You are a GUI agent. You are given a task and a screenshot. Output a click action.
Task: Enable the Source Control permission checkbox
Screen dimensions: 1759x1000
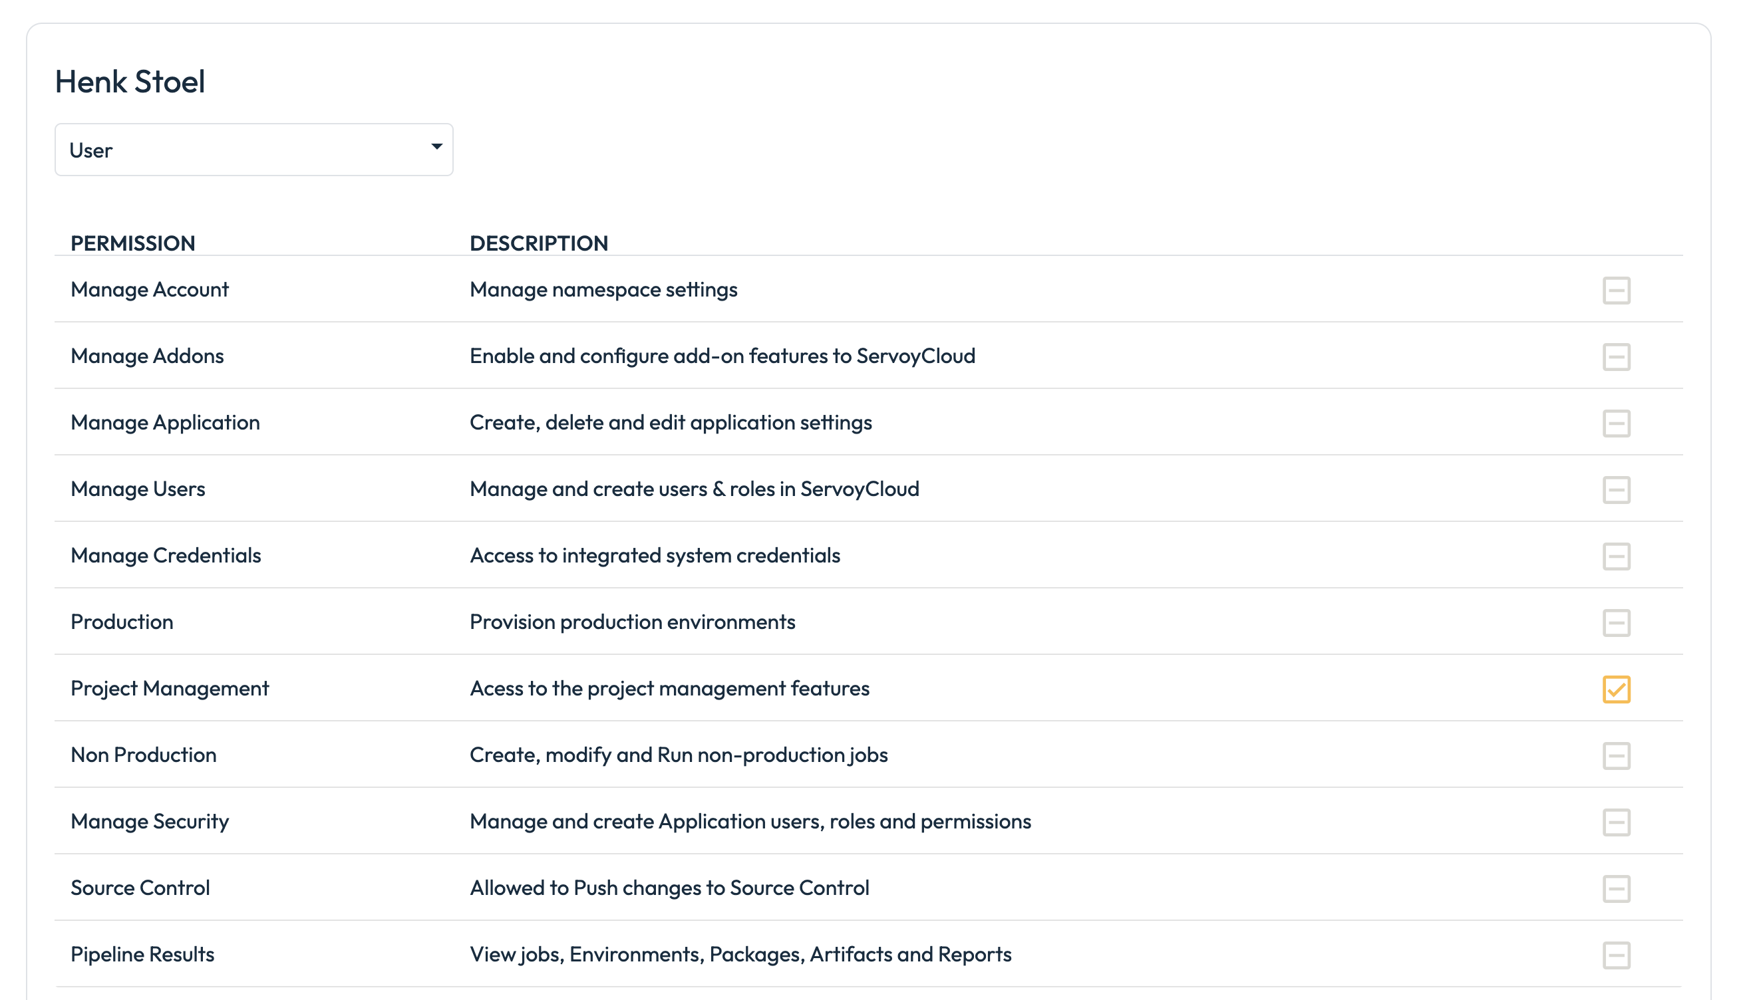1615,888
